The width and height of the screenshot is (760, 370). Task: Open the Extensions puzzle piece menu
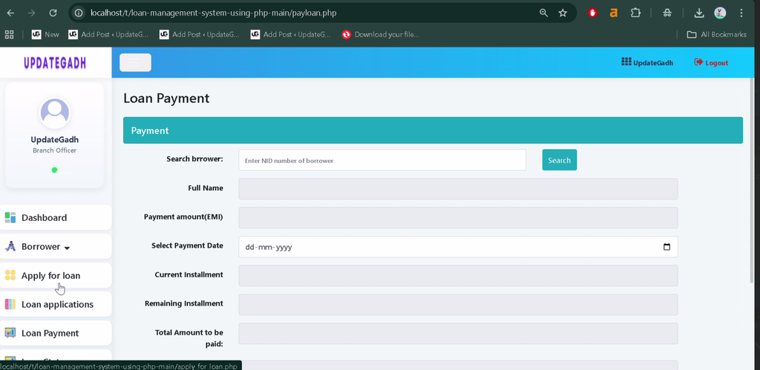635,13
